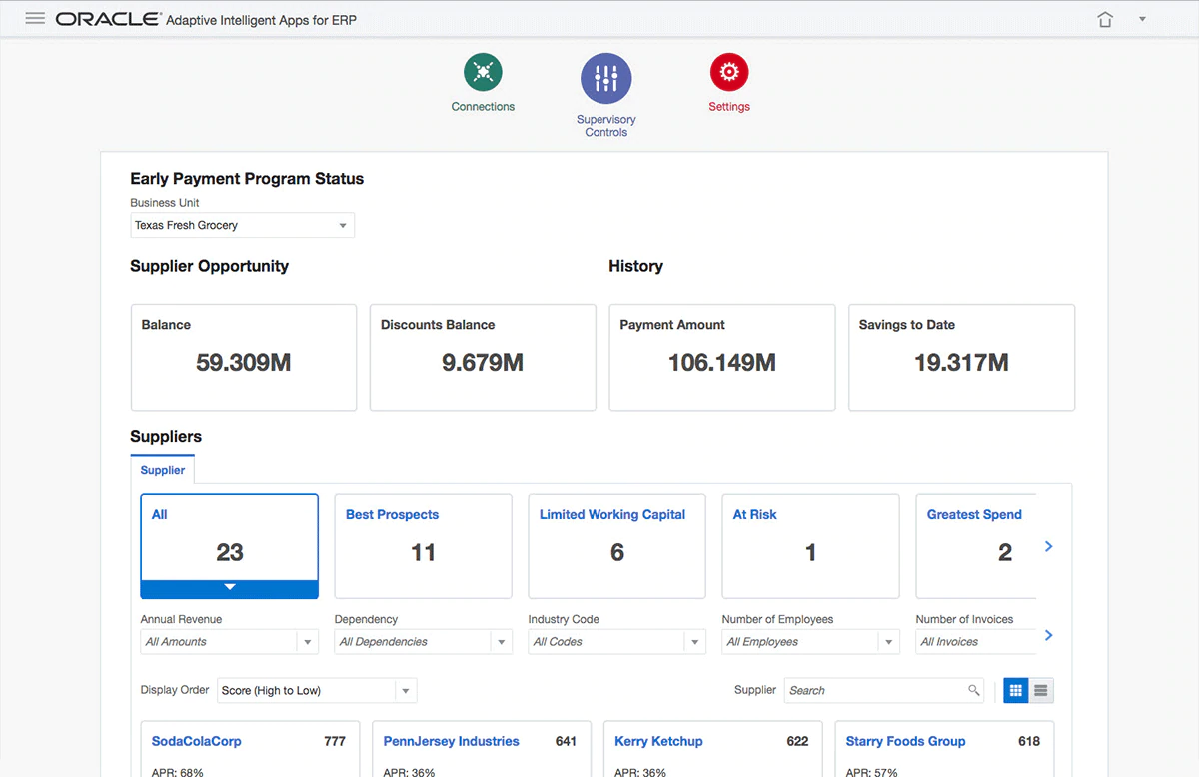Switch to list view

pyautogui.click(x=1041, y=690)
